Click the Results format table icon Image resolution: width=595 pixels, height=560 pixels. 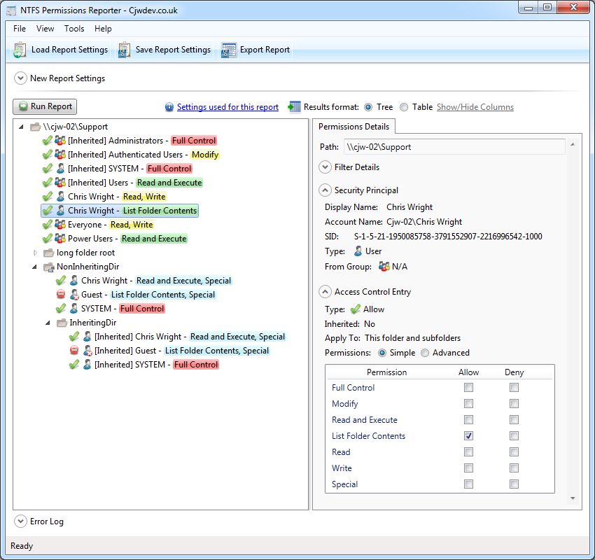pos(294,107)
